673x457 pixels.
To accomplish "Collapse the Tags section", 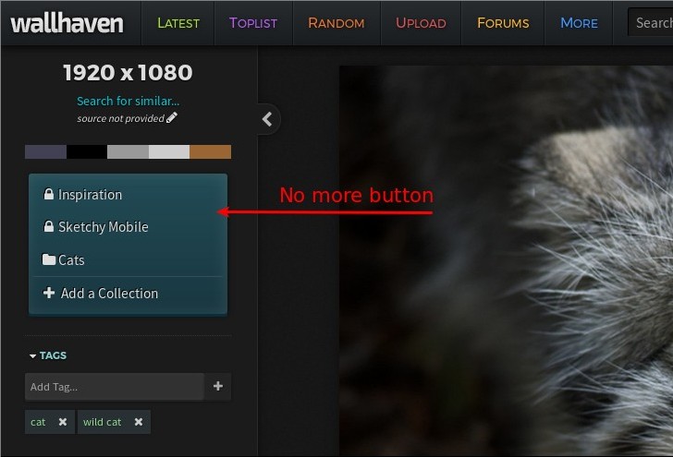I will (x=48, y=355).
